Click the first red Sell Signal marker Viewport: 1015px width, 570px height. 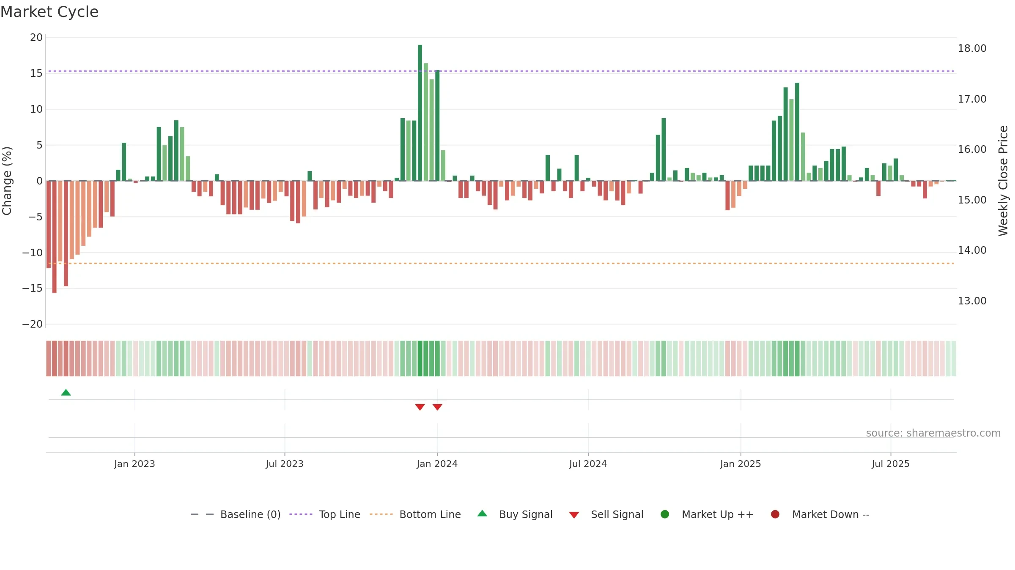(420, 407)
